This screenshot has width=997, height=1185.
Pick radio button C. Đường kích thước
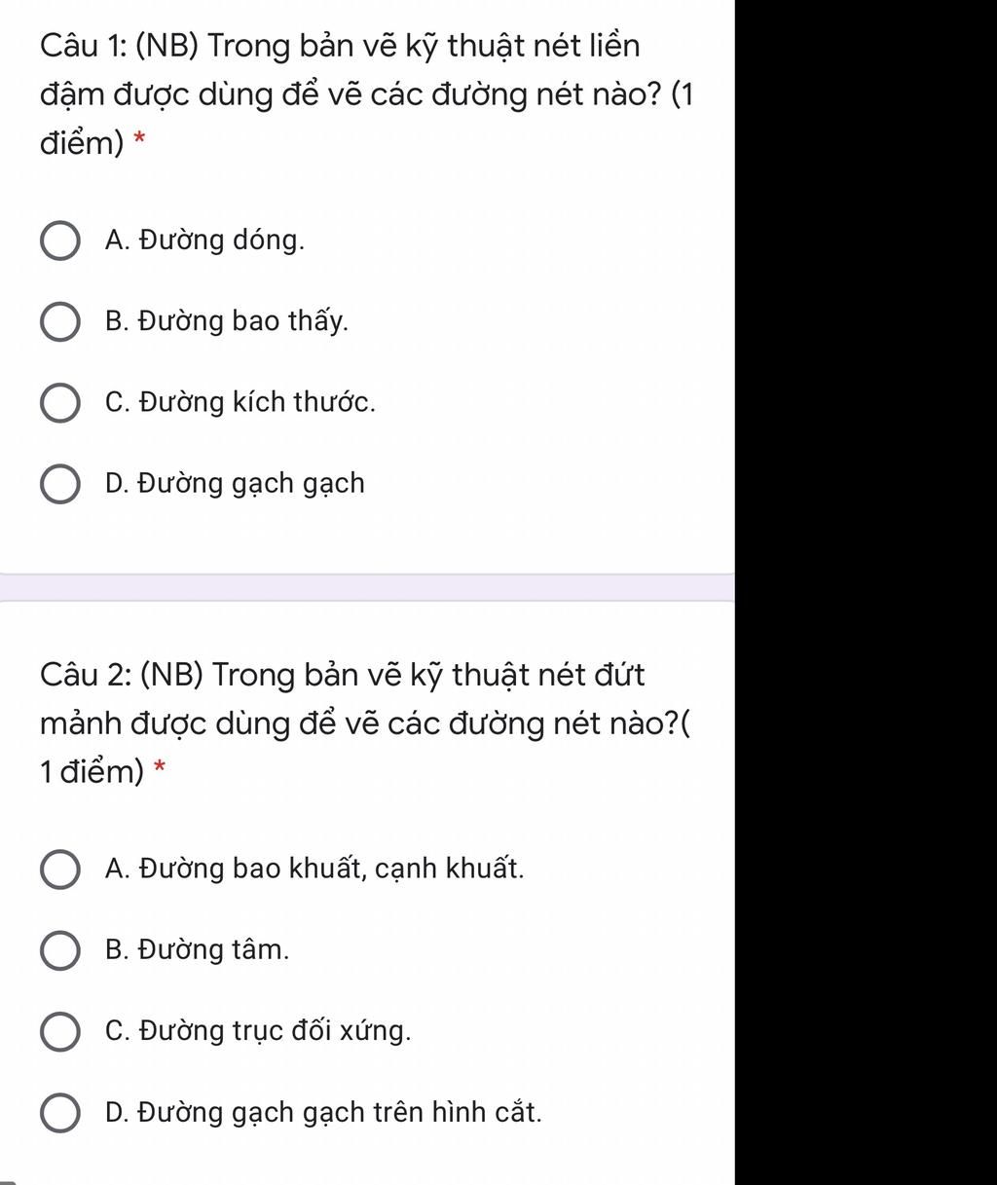coord(59,404)
